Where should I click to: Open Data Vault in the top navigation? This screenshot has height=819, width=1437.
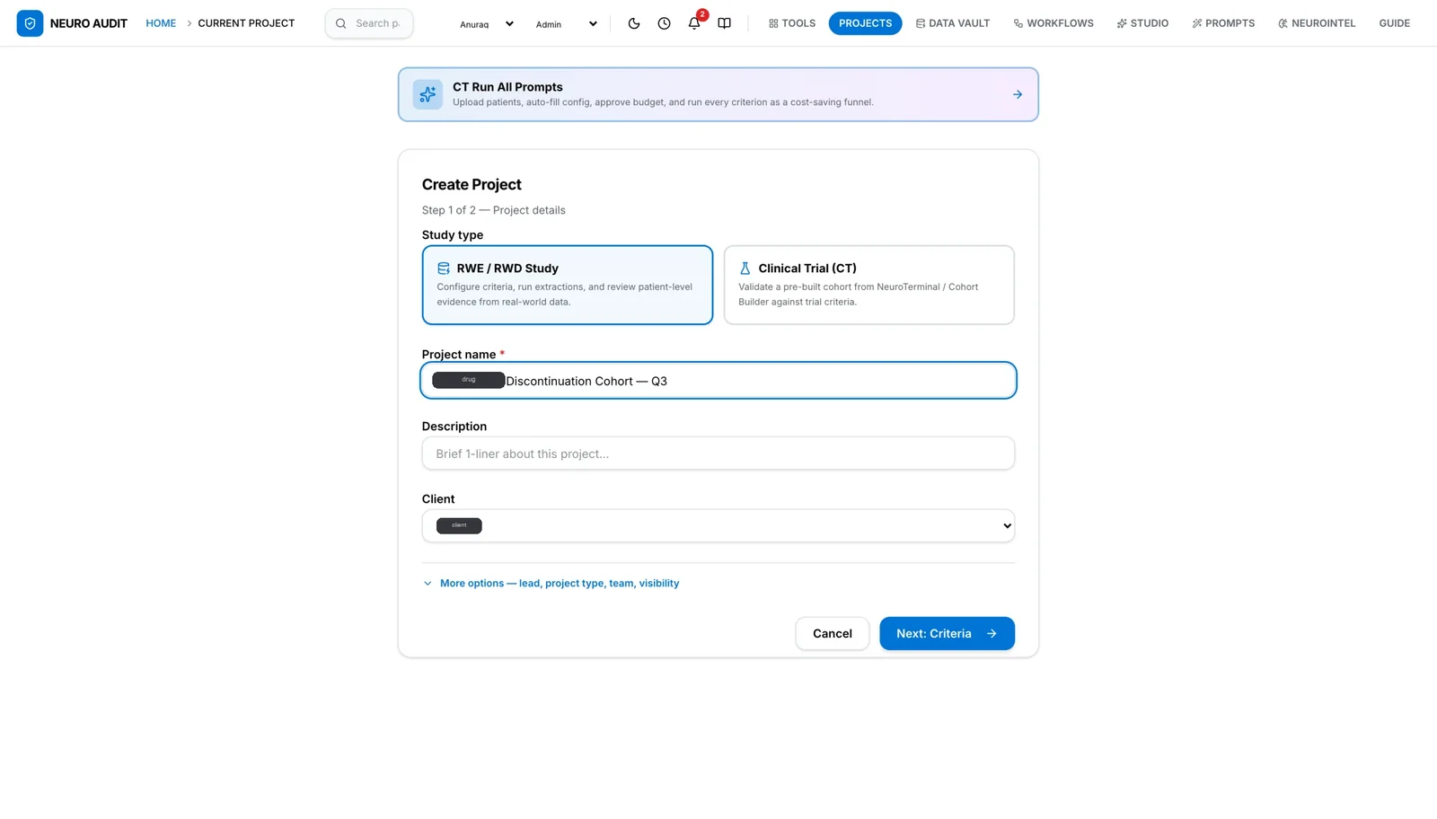[x=953, y=23]
